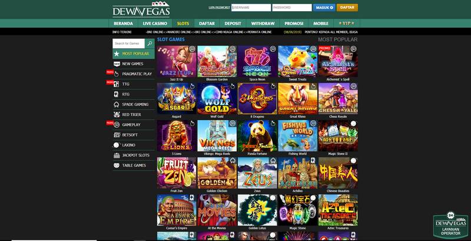Open the Spade Gaming provider icon
Screen dimensions: 471x241
click(117, 104)
